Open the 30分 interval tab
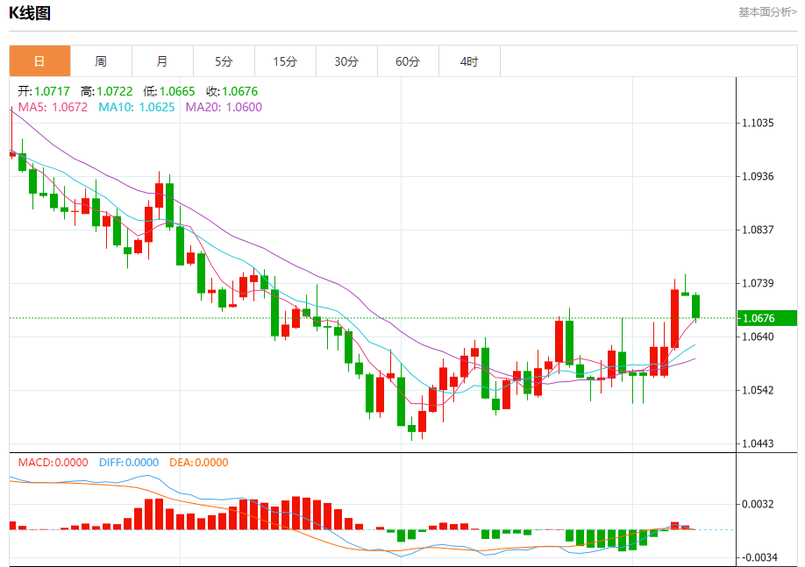Image resolution: width=805 pixels, height=567 pixels. (x=346, y=61)
